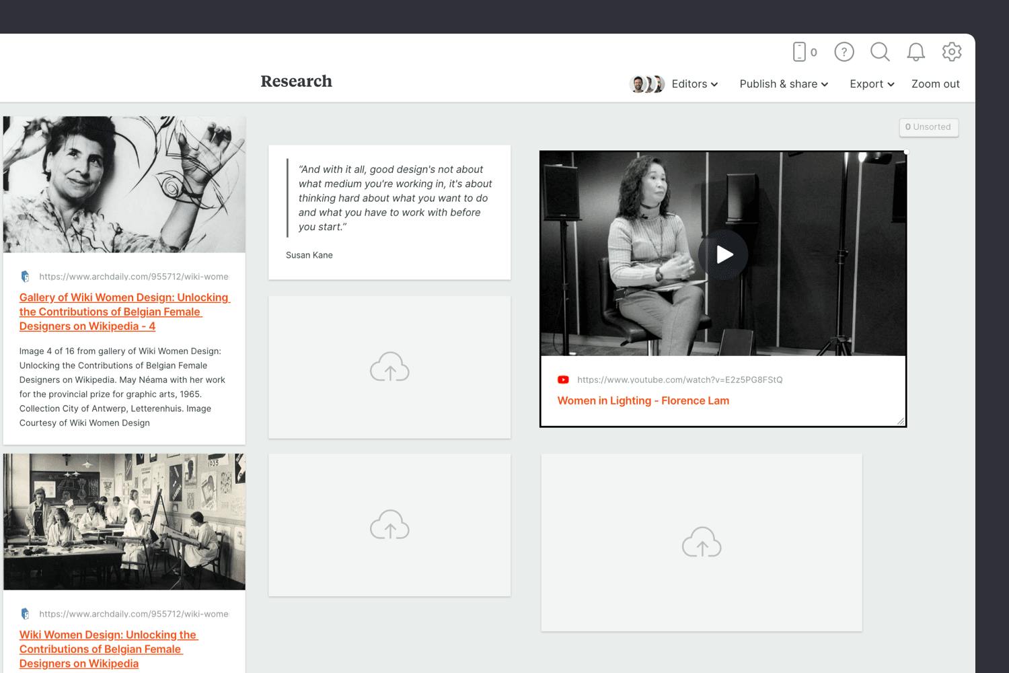Viewport: 1009px width, 673px height.
Task: Play the Florence Lam video
Action: (723, 254)
